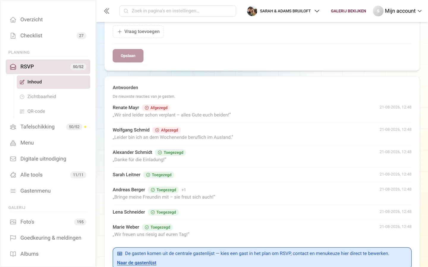Click the Digitale uitnodiging mail icon
This screenshot has height=267, width=428.
[13, 159]
